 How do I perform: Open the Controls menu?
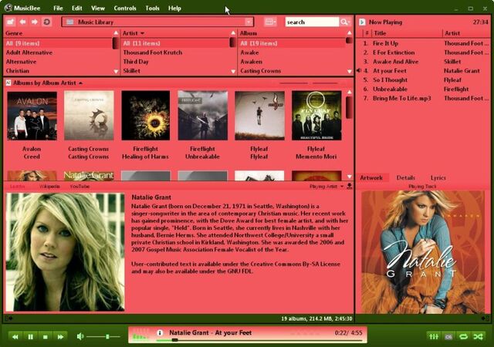tap(125, 8)
